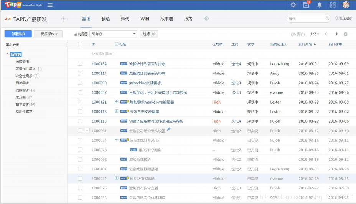Click the story icon for 重构发布评审查看
This screenshot has width=356, height=204.
tap(124, 188)
